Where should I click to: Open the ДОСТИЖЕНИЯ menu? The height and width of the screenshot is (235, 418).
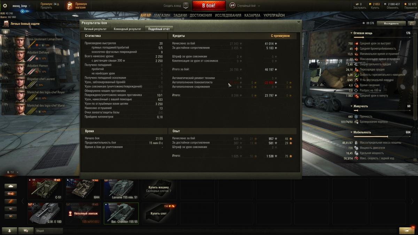pos(201,15)
